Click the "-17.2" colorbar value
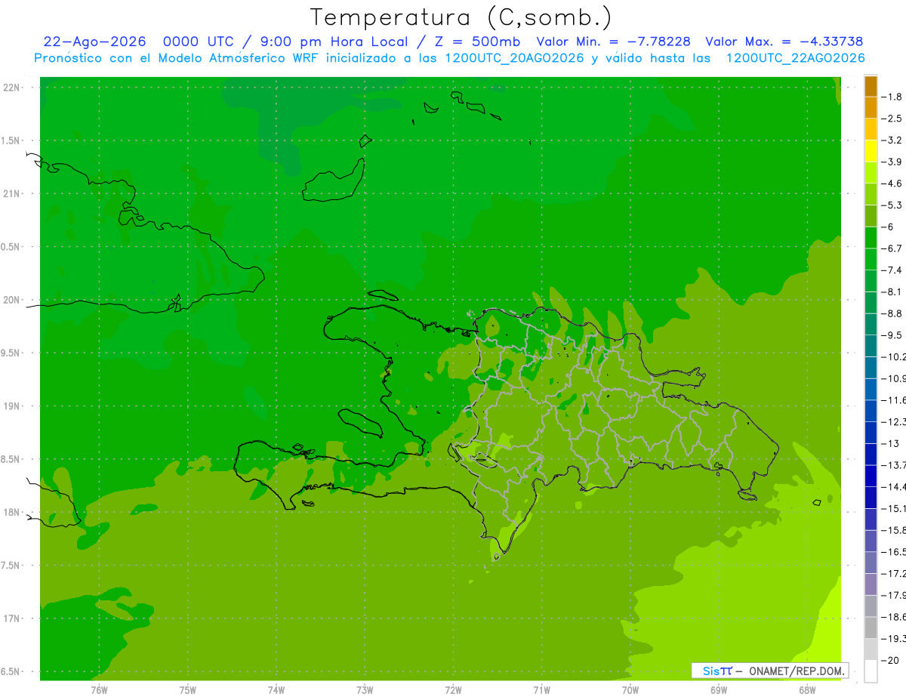Screen dimensions: 906x700 pyautogui.click(x=894, y=574)
